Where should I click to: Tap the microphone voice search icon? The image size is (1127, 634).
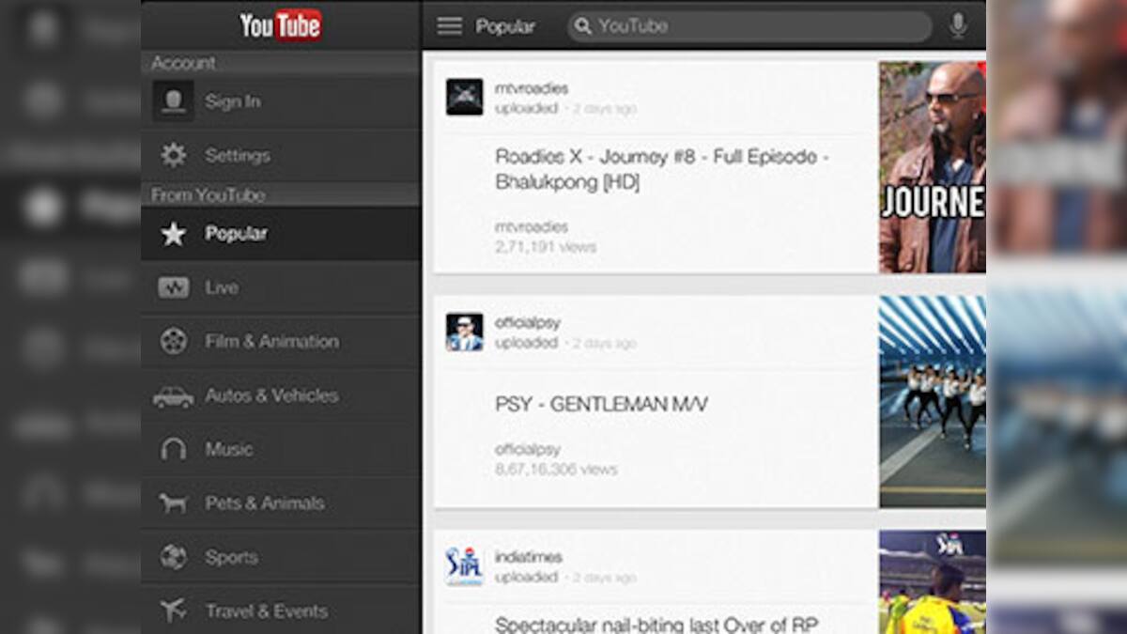(958, 26)
